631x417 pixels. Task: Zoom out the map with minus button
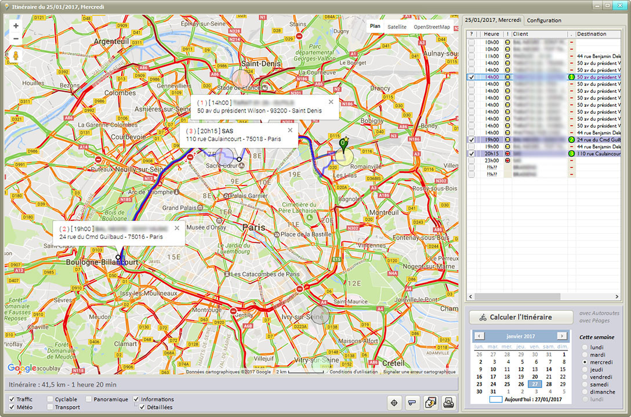(16, 39)
